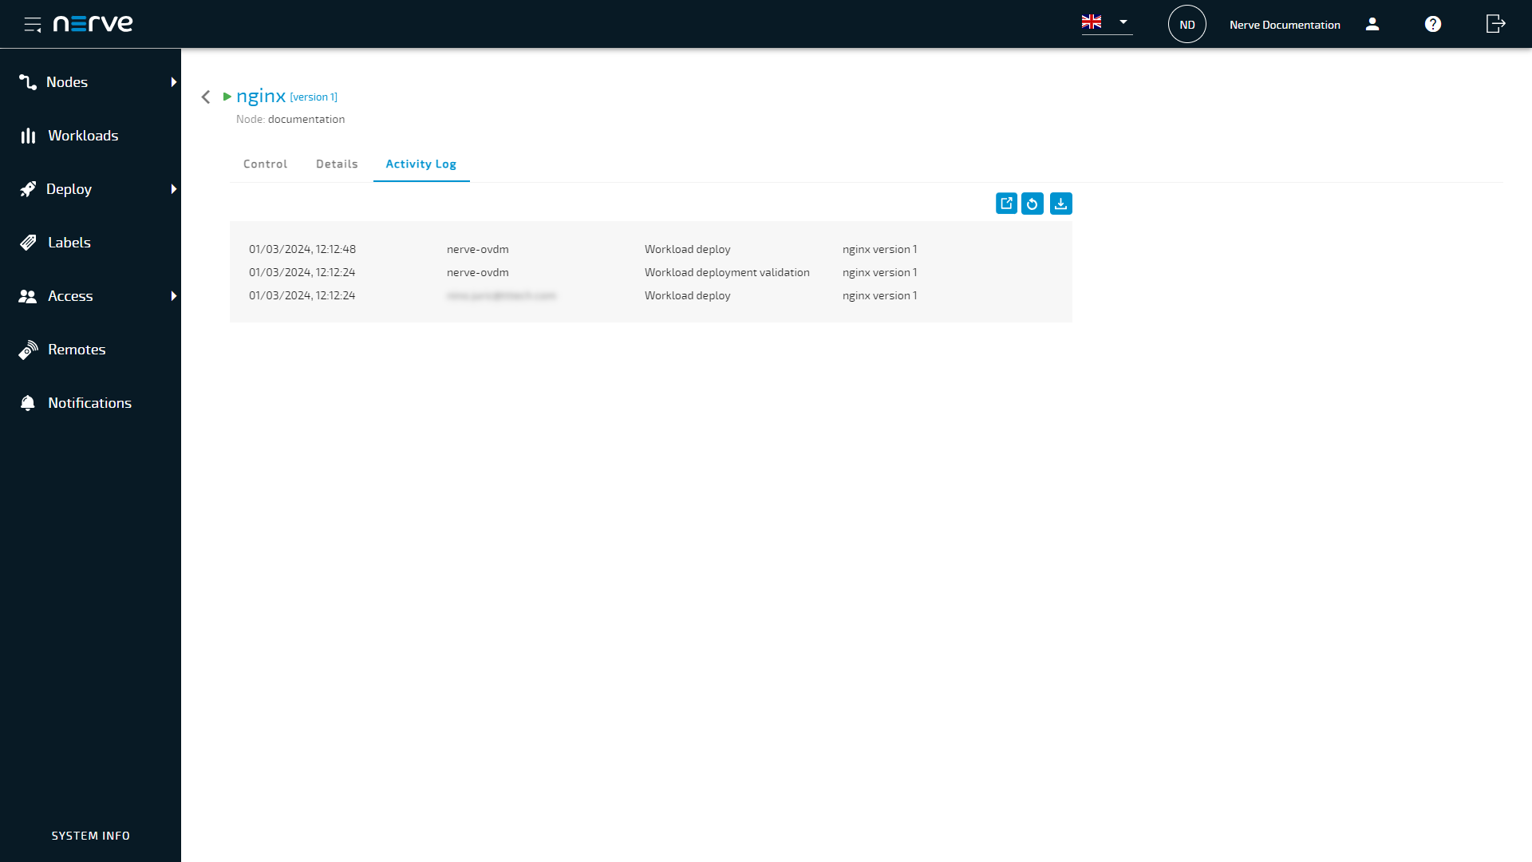The height and width of the screenshot is (862, 1532).
Task: Toggle the hamburger menu open
Action: tap(32, 23)
